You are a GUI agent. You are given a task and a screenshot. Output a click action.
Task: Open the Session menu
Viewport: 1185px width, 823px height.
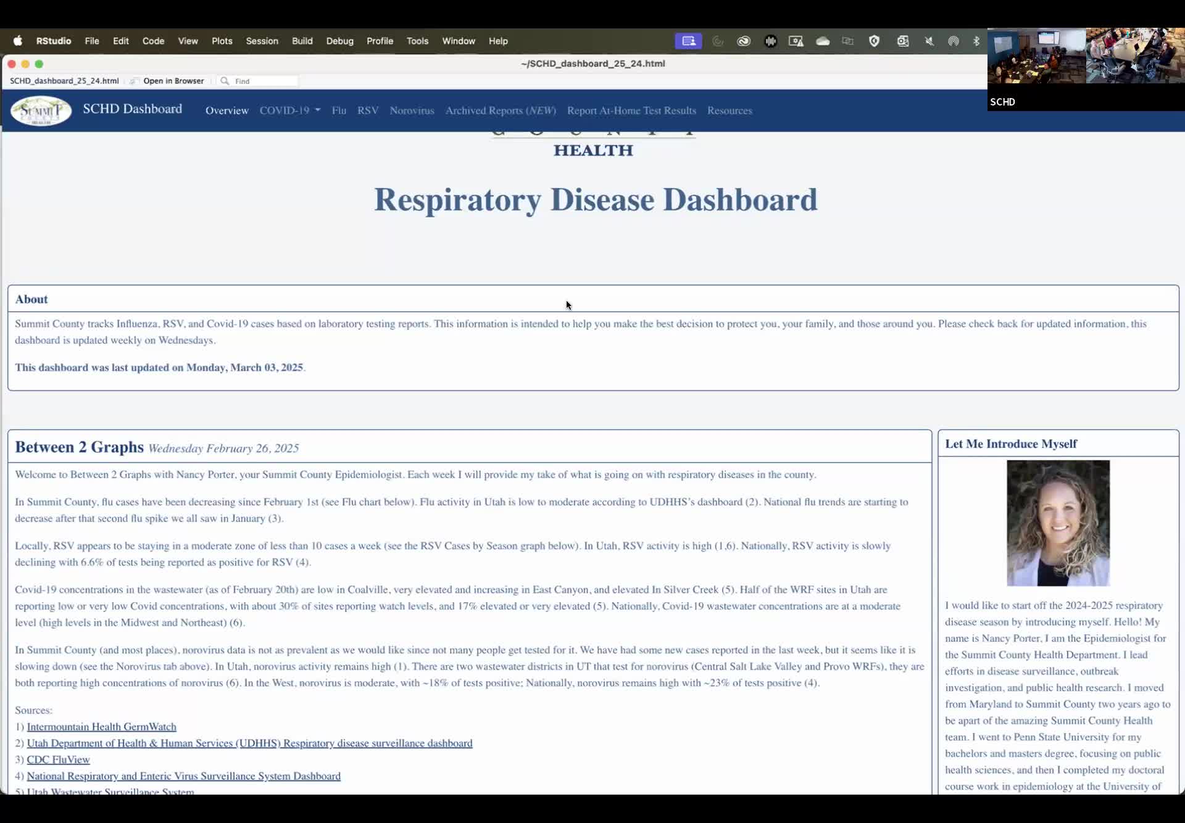262,41
